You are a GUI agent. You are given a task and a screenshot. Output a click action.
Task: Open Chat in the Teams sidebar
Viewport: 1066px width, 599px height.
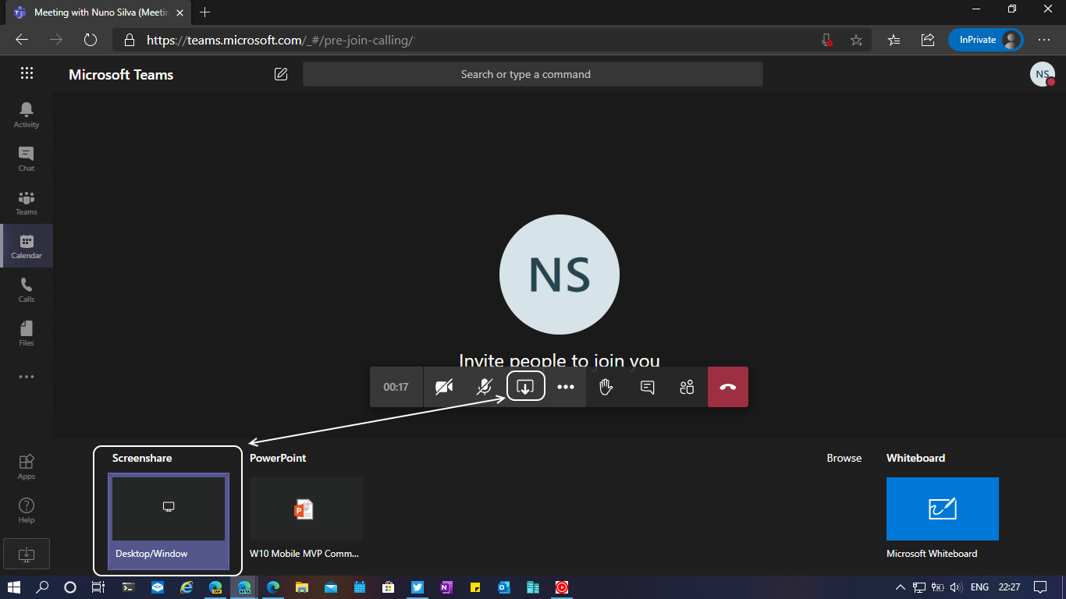[27, 158]
